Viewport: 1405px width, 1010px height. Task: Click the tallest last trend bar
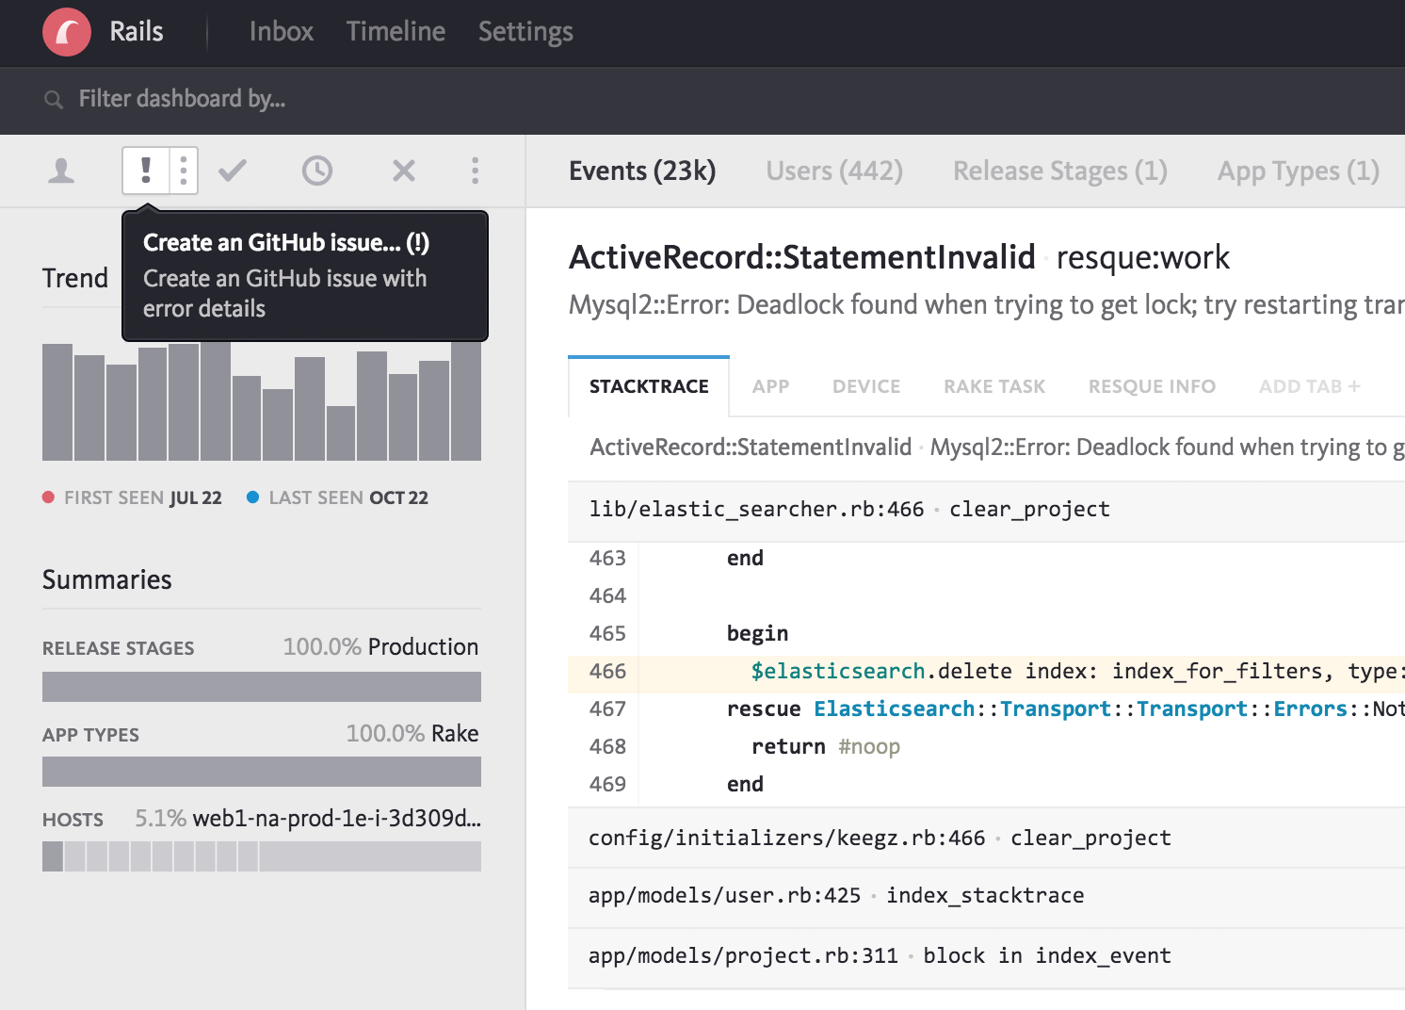pyautogui.click(x=466, y=401)
